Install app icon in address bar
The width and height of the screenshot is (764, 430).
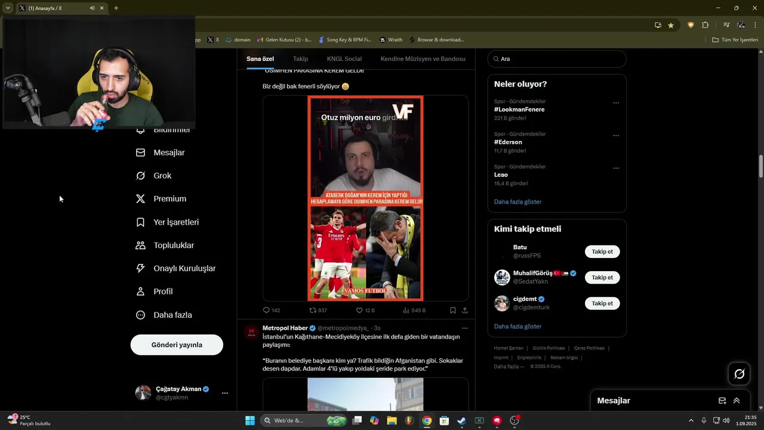658,25
